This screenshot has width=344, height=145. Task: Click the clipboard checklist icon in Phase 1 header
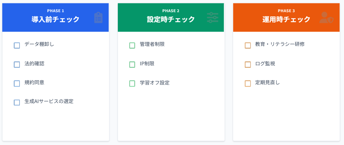98,18
